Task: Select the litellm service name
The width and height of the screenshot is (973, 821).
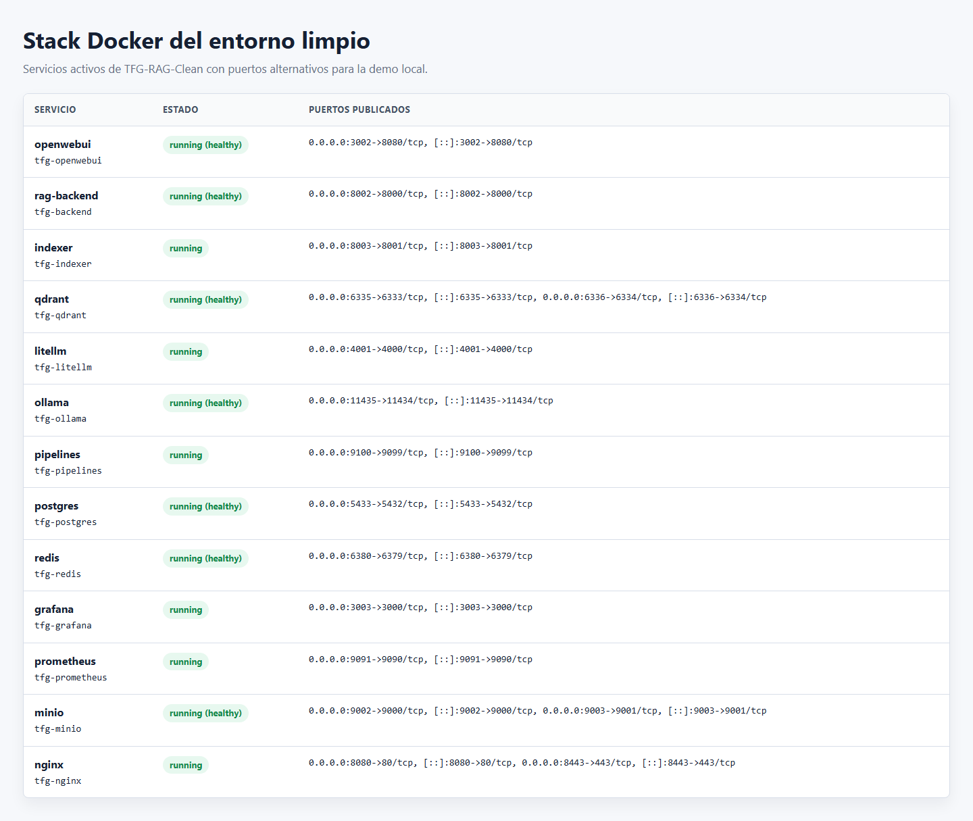Action: coord(51,351)
